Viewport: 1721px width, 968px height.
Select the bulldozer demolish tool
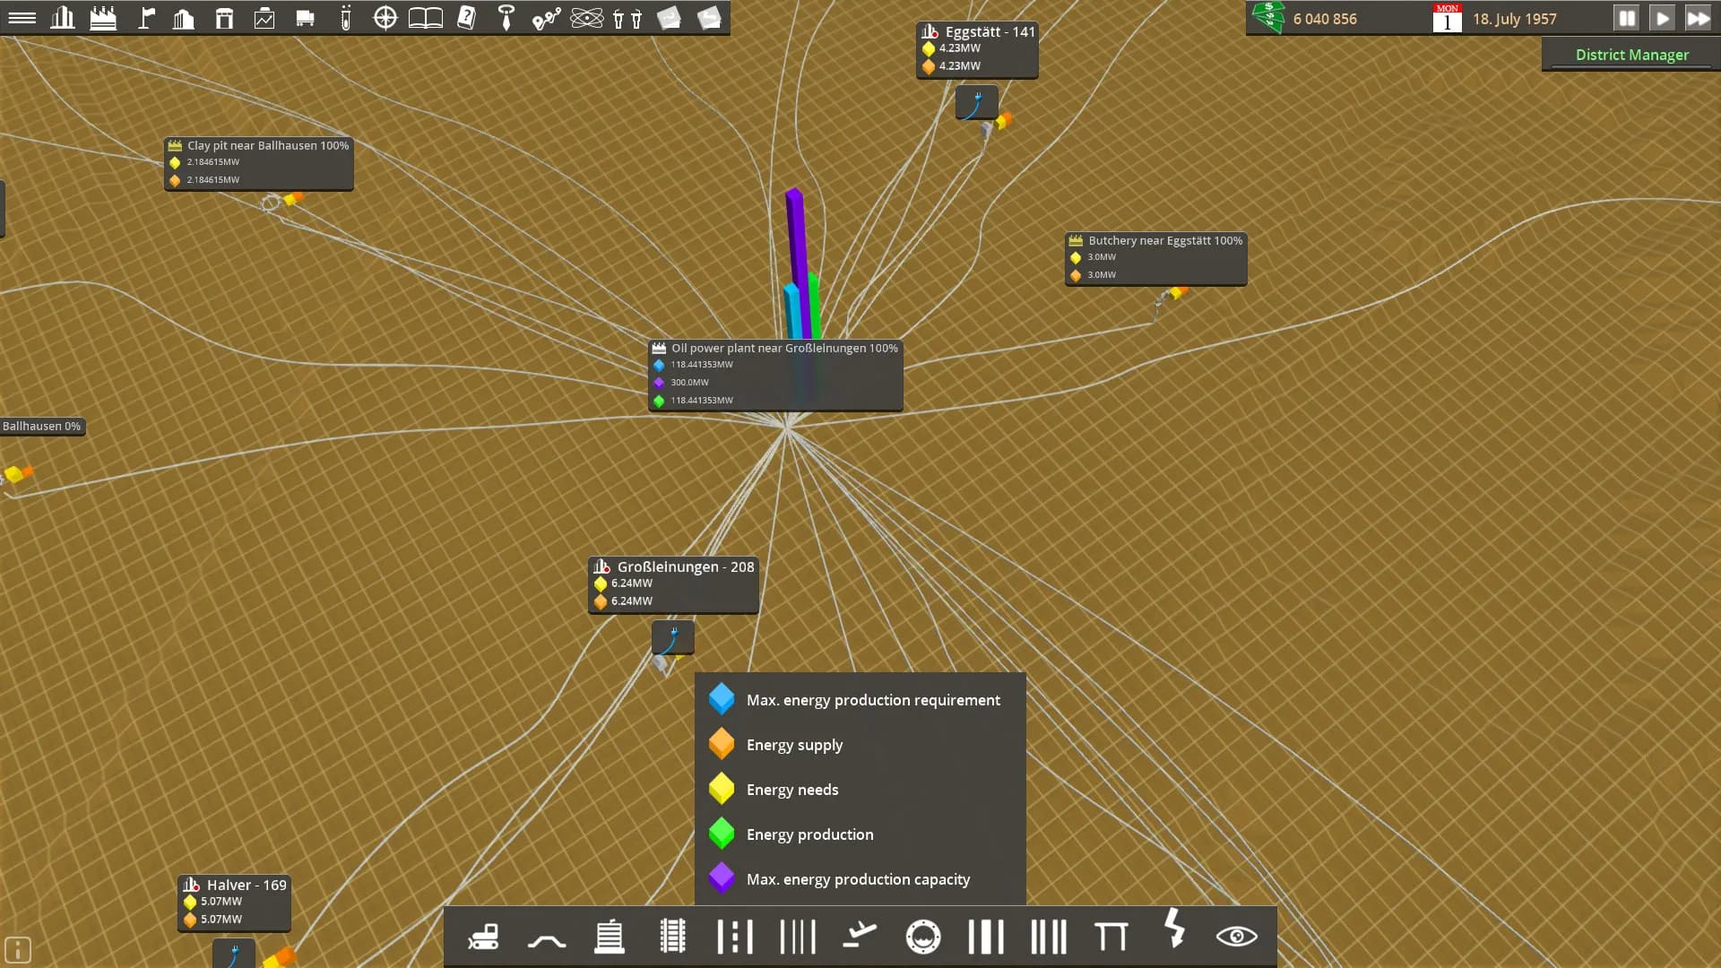tap(482, 936)
